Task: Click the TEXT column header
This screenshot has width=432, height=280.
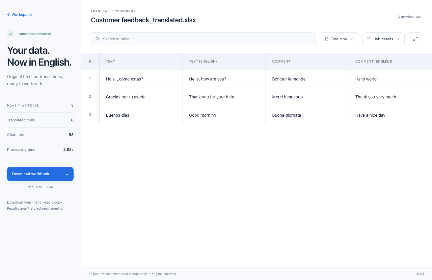Action: tap(141, 62)
